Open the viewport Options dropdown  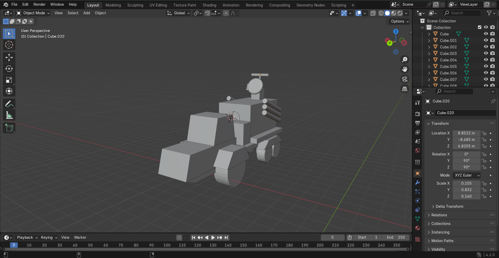click(x=400, y=21)
